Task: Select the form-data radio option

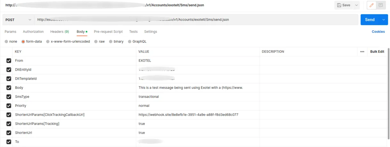Action: click(x=32, y=42)
